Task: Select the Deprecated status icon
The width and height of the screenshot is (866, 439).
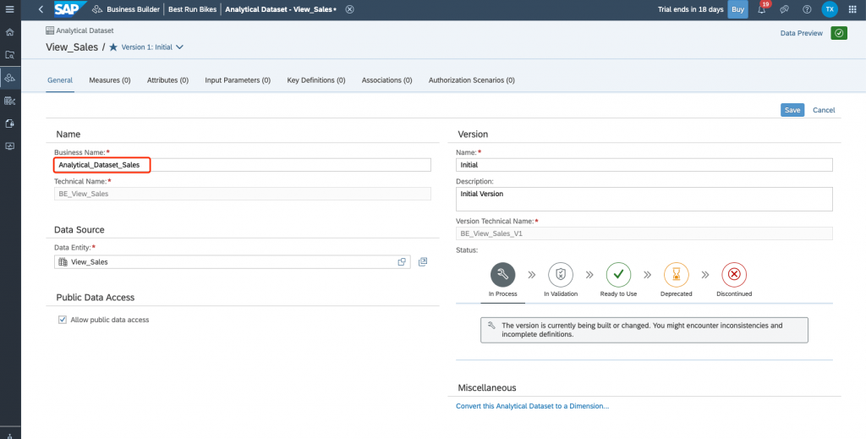Action: click(676, 274)
